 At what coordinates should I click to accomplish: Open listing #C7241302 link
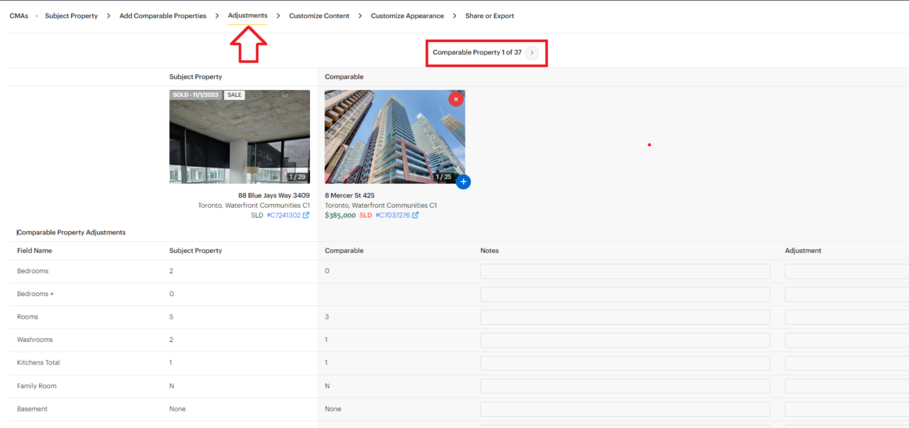[x=283, y=216]
